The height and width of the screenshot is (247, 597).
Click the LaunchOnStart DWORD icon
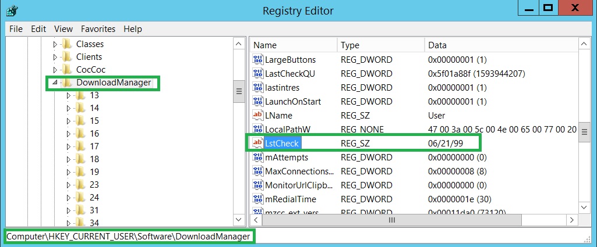tap(258, 102)
